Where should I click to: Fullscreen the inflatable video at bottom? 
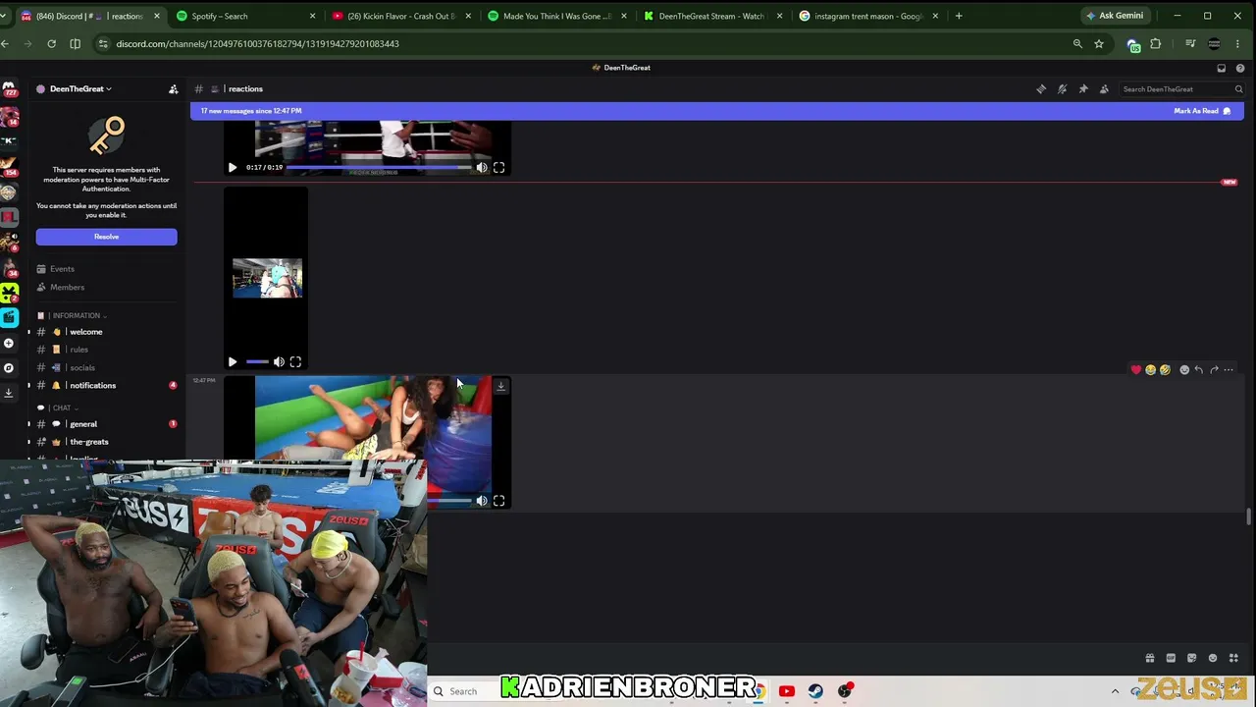coord(498,501)
